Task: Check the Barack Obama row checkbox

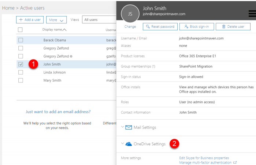Action: 21,40
